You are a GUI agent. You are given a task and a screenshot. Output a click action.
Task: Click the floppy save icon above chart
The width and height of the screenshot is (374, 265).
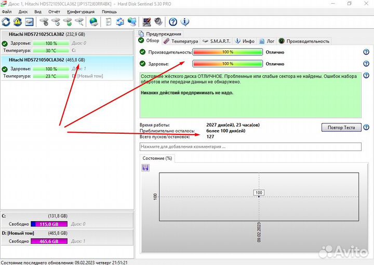(145, 168)
